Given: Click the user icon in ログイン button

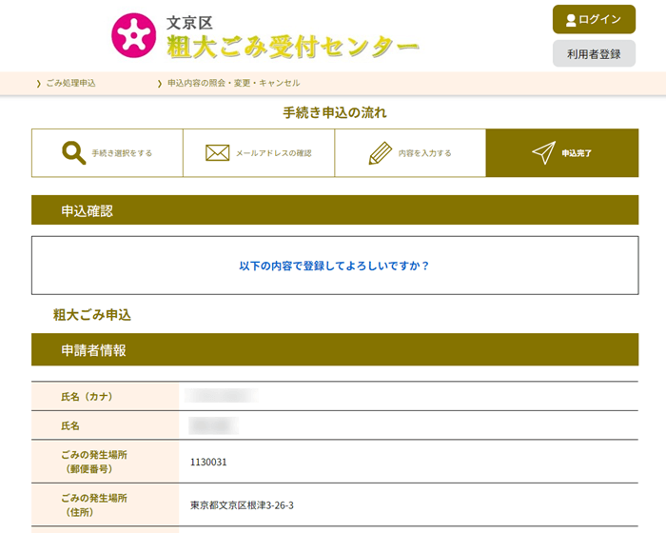Looking at the screenshot, I should click(571, 20).
